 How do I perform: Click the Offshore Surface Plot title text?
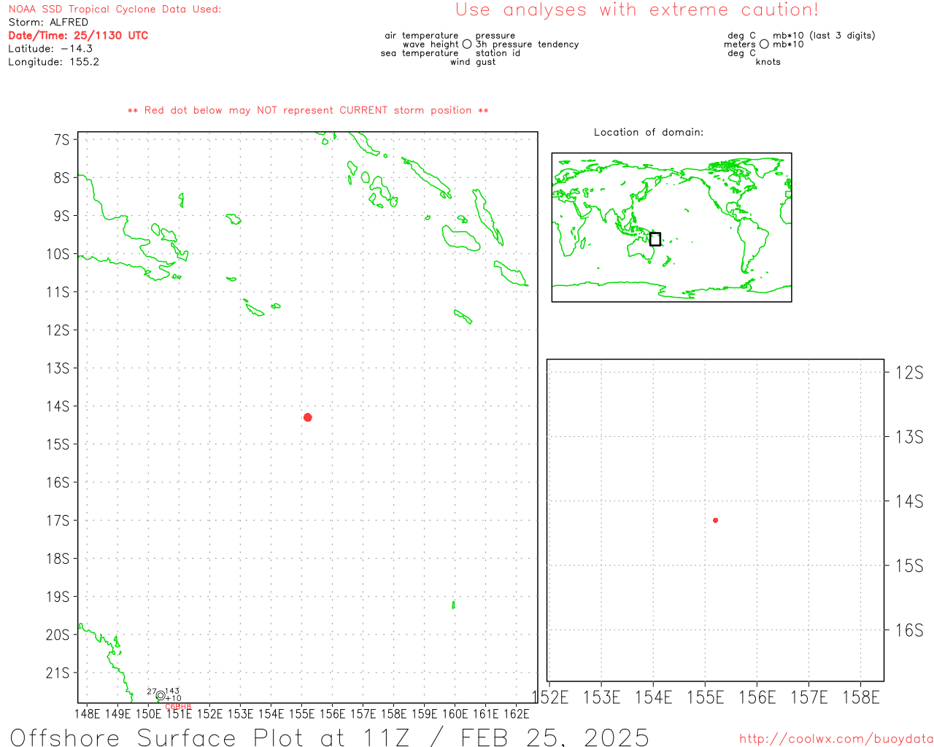click(330, 737)
